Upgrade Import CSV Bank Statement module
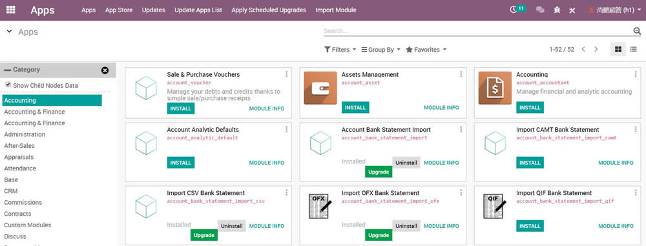The height and width of the screenshot is (246, 646). (204, 235)
